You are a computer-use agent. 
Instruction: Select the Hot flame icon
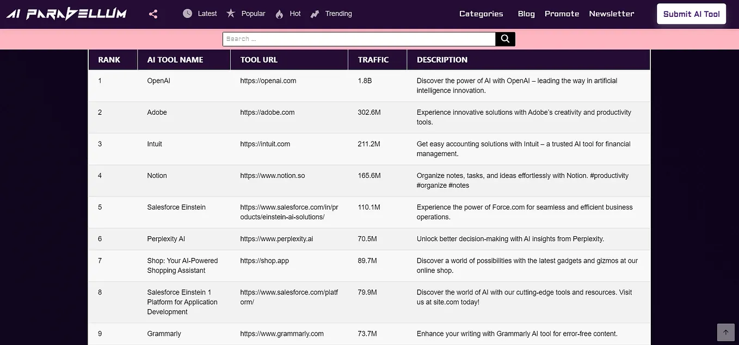280,14
